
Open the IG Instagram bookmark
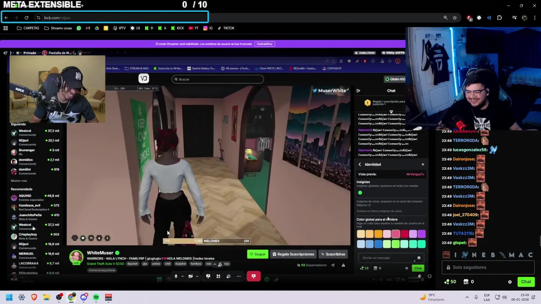pyautogui.click(x=208, y=28)
